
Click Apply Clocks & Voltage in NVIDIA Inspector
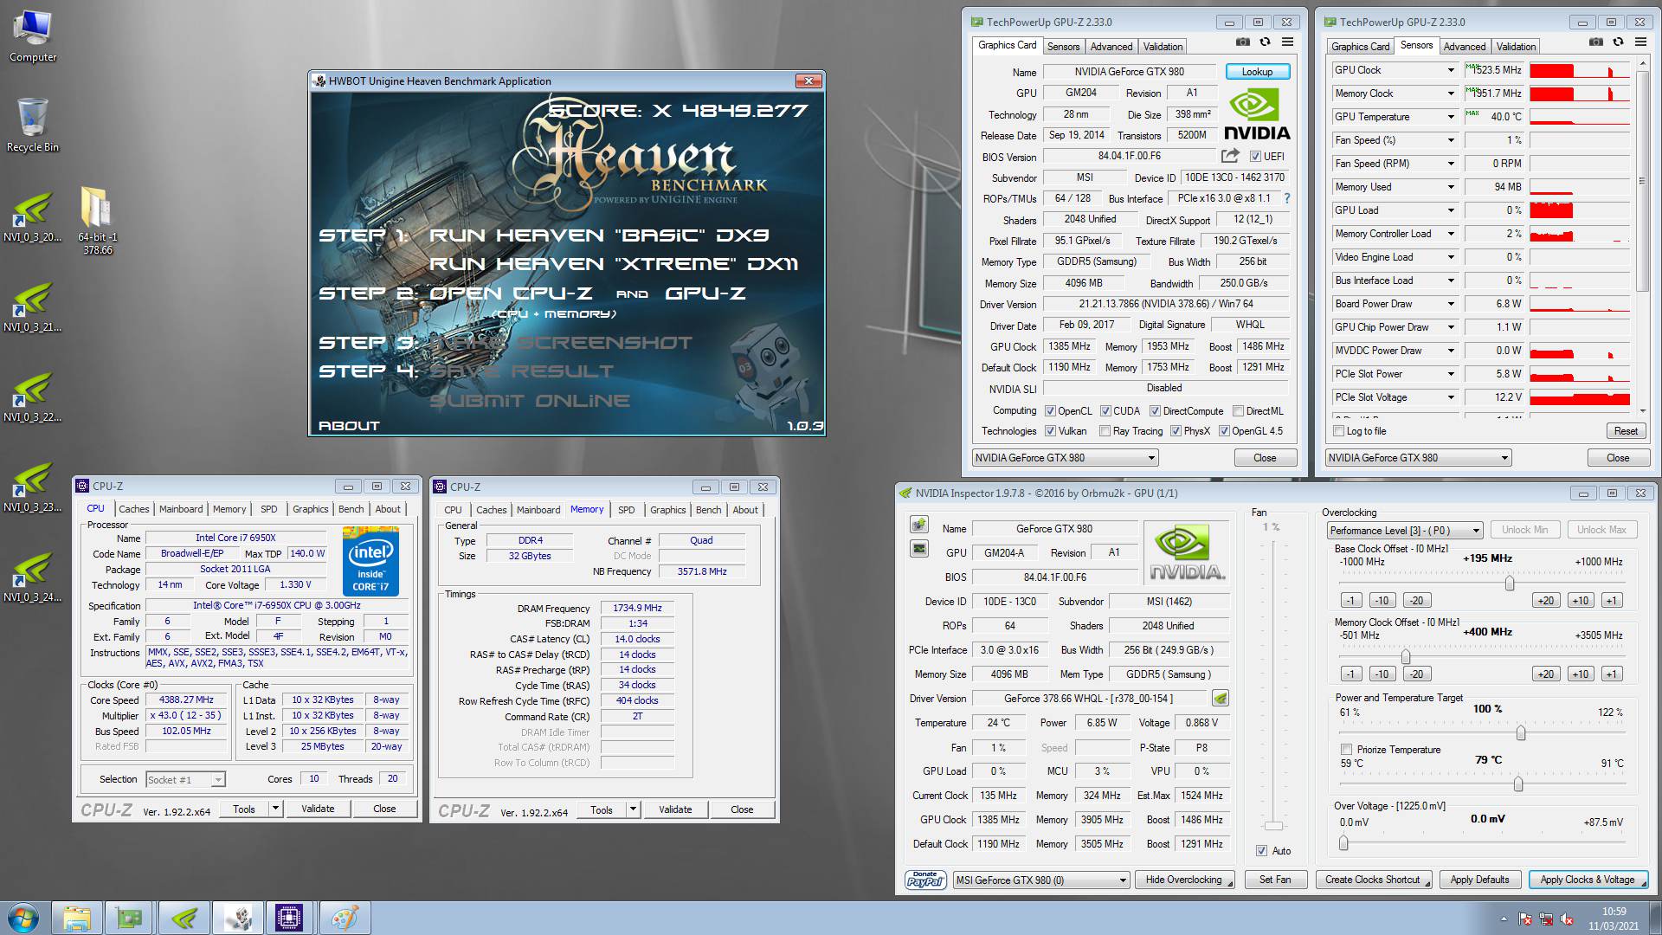click(1587, 880)
